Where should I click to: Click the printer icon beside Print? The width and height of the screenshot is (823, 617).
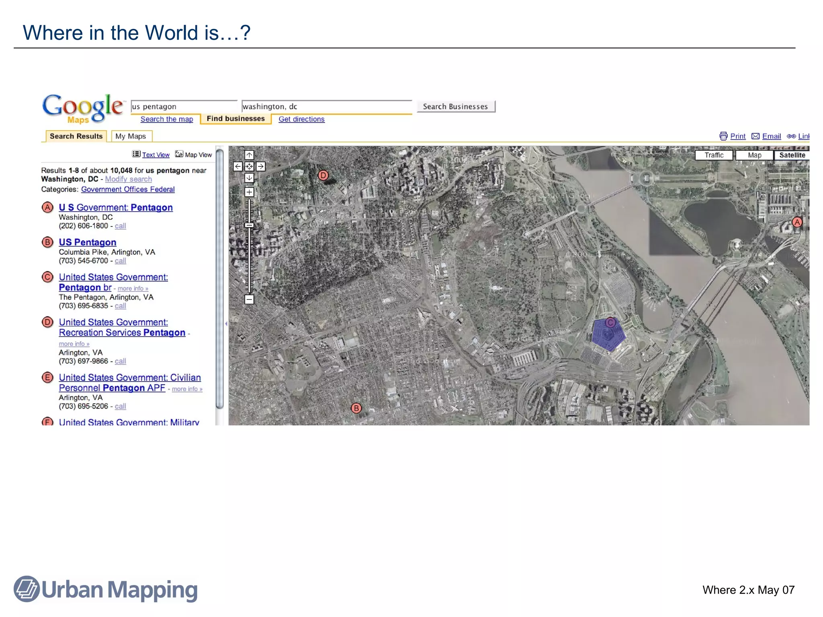(723, 136)
